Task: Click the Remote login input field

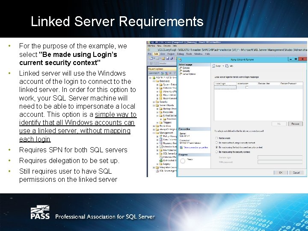Action: (280, 157)
